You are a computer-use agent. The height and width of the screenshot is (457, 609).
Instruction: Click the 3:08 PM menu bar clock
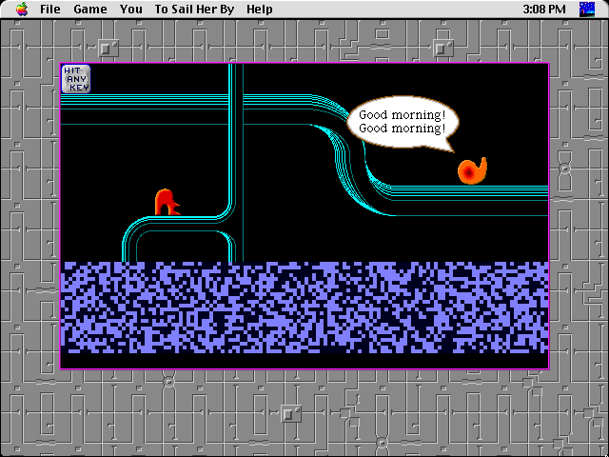[x=543, y=9]
